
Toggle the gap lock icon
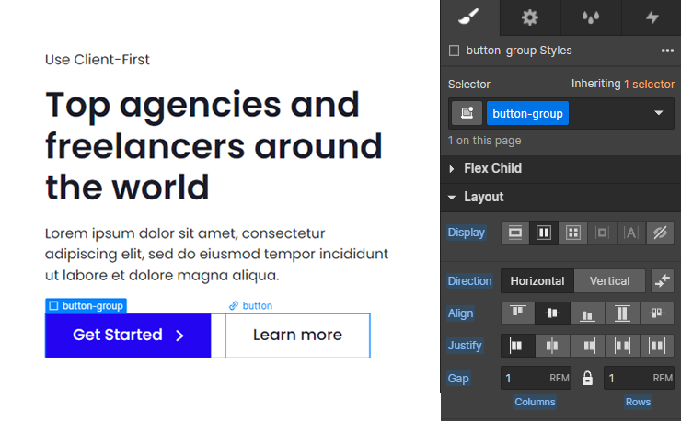[587, 378]
